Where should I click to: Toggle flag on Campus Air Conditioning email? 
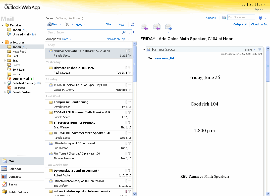pos(130,102)
